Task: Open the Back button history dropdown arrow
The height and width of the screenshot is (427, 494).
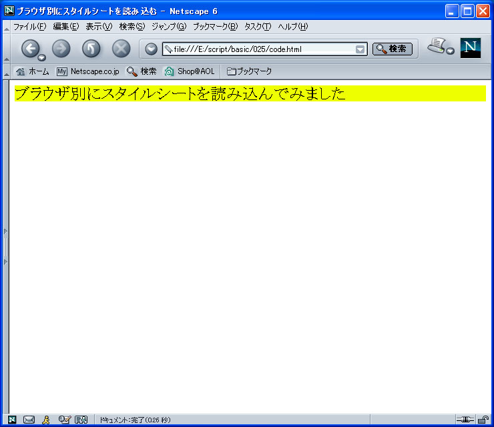Action: coord(41,57)
